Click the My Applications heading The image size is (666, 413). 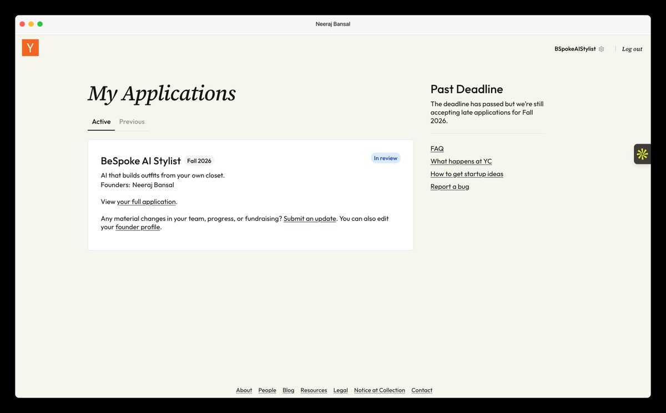coord(162,93)
